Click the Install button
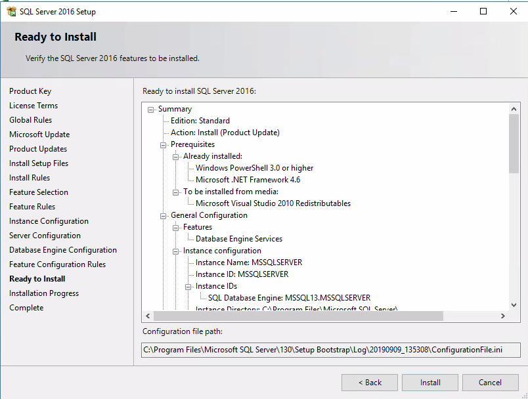Screen dimensions: 528x399 [429, 382]
